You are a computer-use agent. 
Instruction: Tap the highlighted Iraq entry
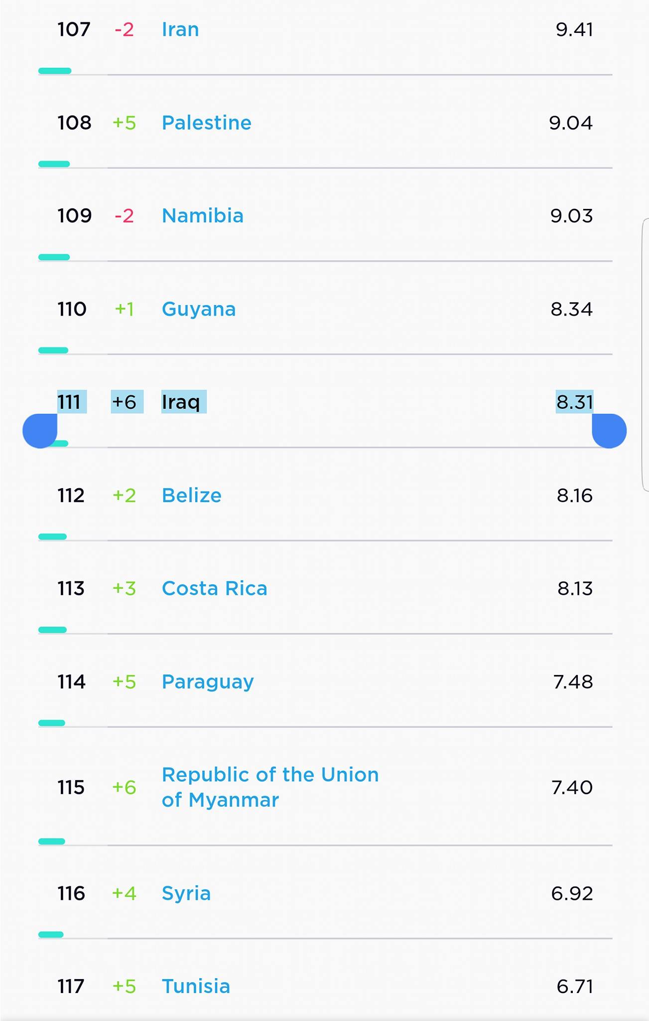click(x=184, y=402)
